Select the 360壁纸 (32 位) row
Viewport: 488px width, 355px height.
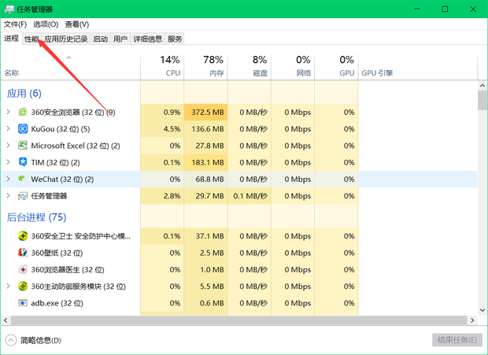click(x=239, y=253)
